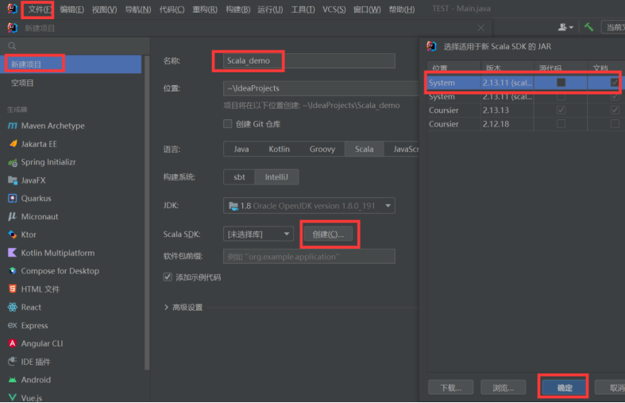Toggle 源代码 checkbox for Coursier 2.13.13

click(561, 110)
